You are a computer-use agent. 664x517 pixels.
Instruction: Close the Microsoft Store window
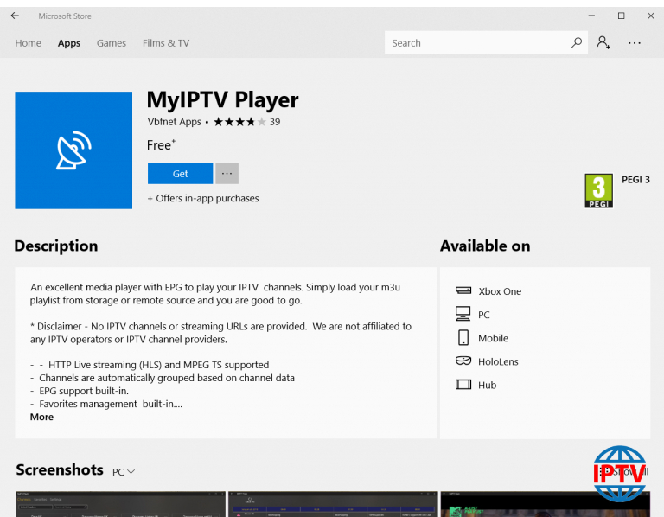[x=651, y=16]
